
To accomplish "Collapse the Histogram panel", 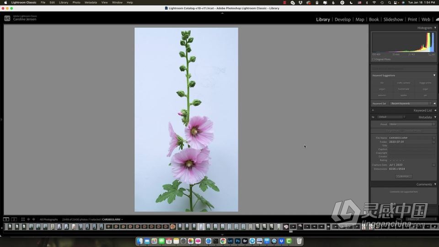I will 435,28.
